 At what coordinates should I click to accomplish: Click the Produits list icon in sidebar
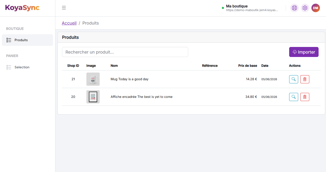pyautogui.click(x=9, y=40)
